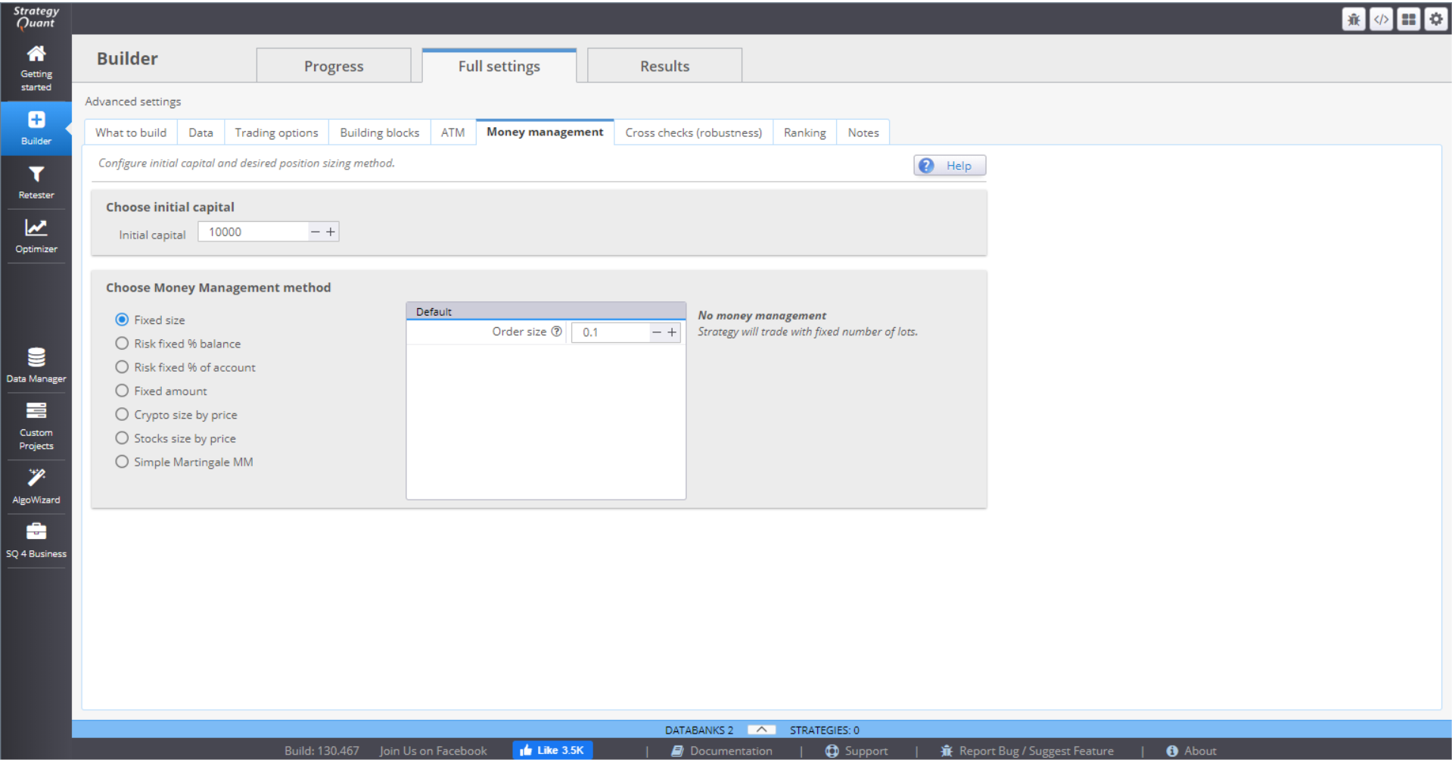
Task: Click the Build: 130.467 version text
Action: [322, 751]
